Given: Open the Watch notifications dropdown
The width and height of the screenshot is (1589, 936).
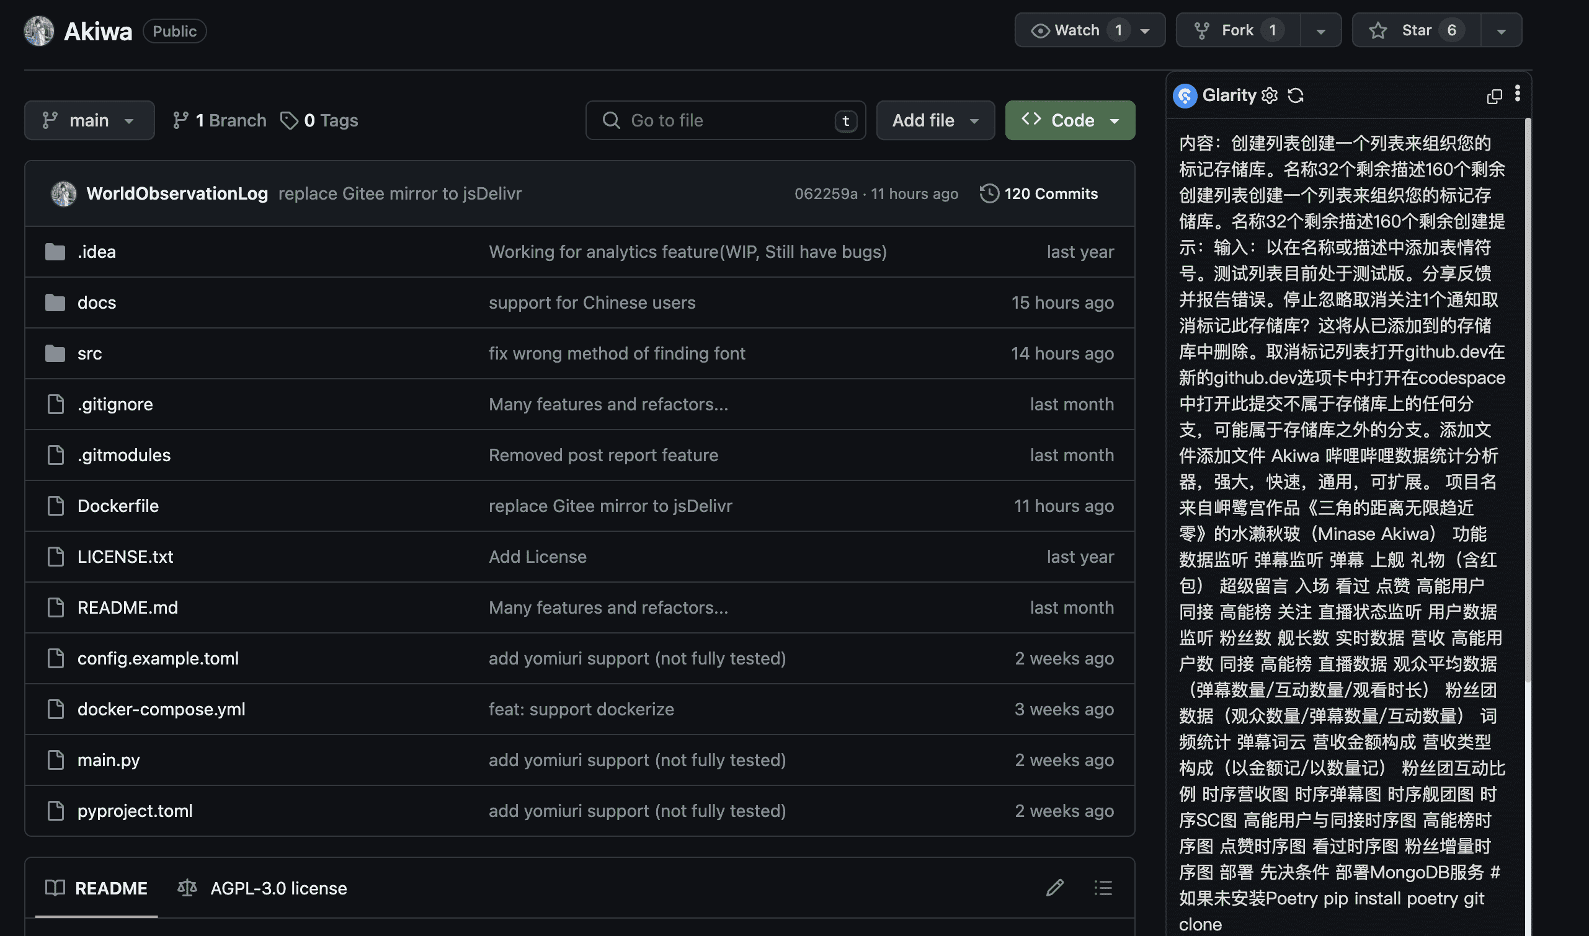Looking at the screenshot, I should point(1090,30).
